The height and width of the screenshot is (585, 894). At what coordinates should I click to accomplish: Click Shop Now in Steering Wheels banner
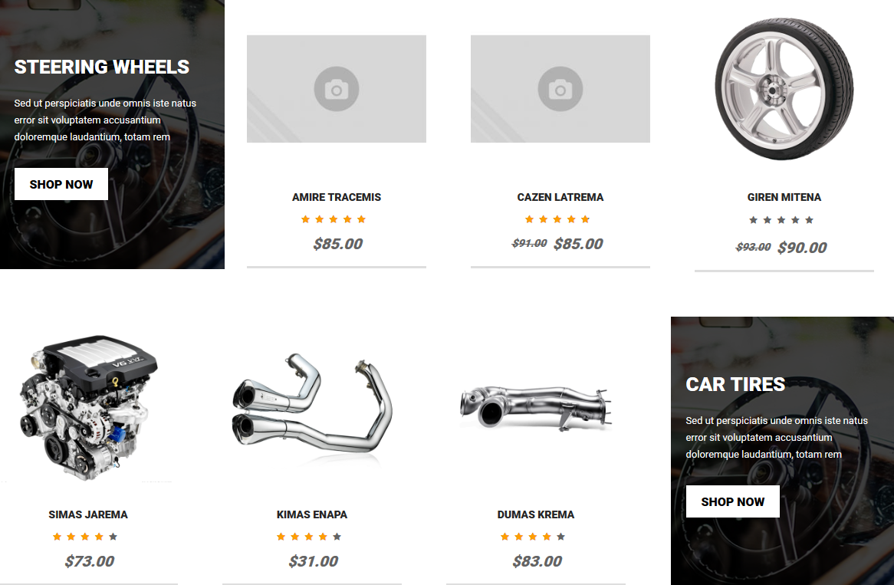click(x=61, y=184)
